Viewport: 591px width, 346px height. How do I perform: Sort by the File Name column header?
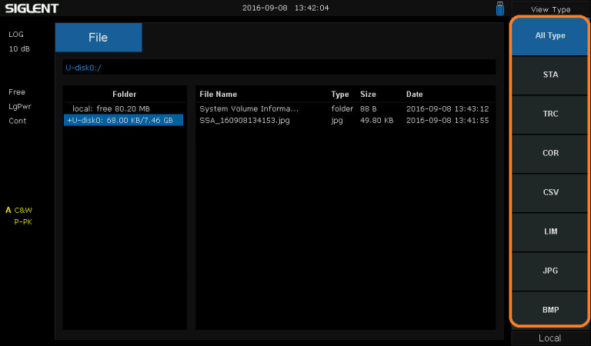coord(218,94)
